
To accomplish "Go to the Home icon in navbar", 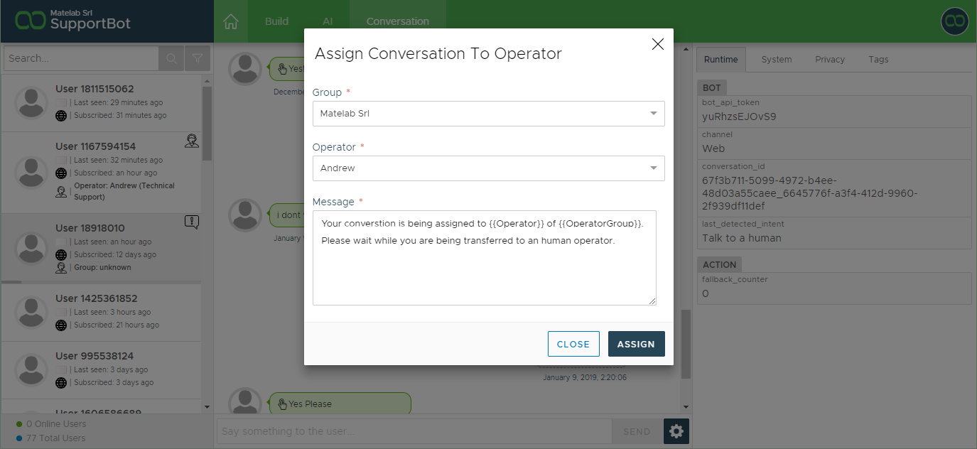I will click(231, 21).
